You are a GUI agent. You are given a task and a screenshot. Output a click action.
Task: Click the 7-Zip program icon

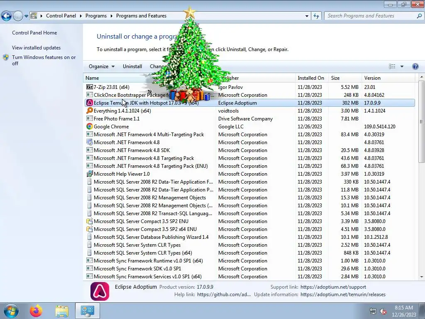[90, 87]
